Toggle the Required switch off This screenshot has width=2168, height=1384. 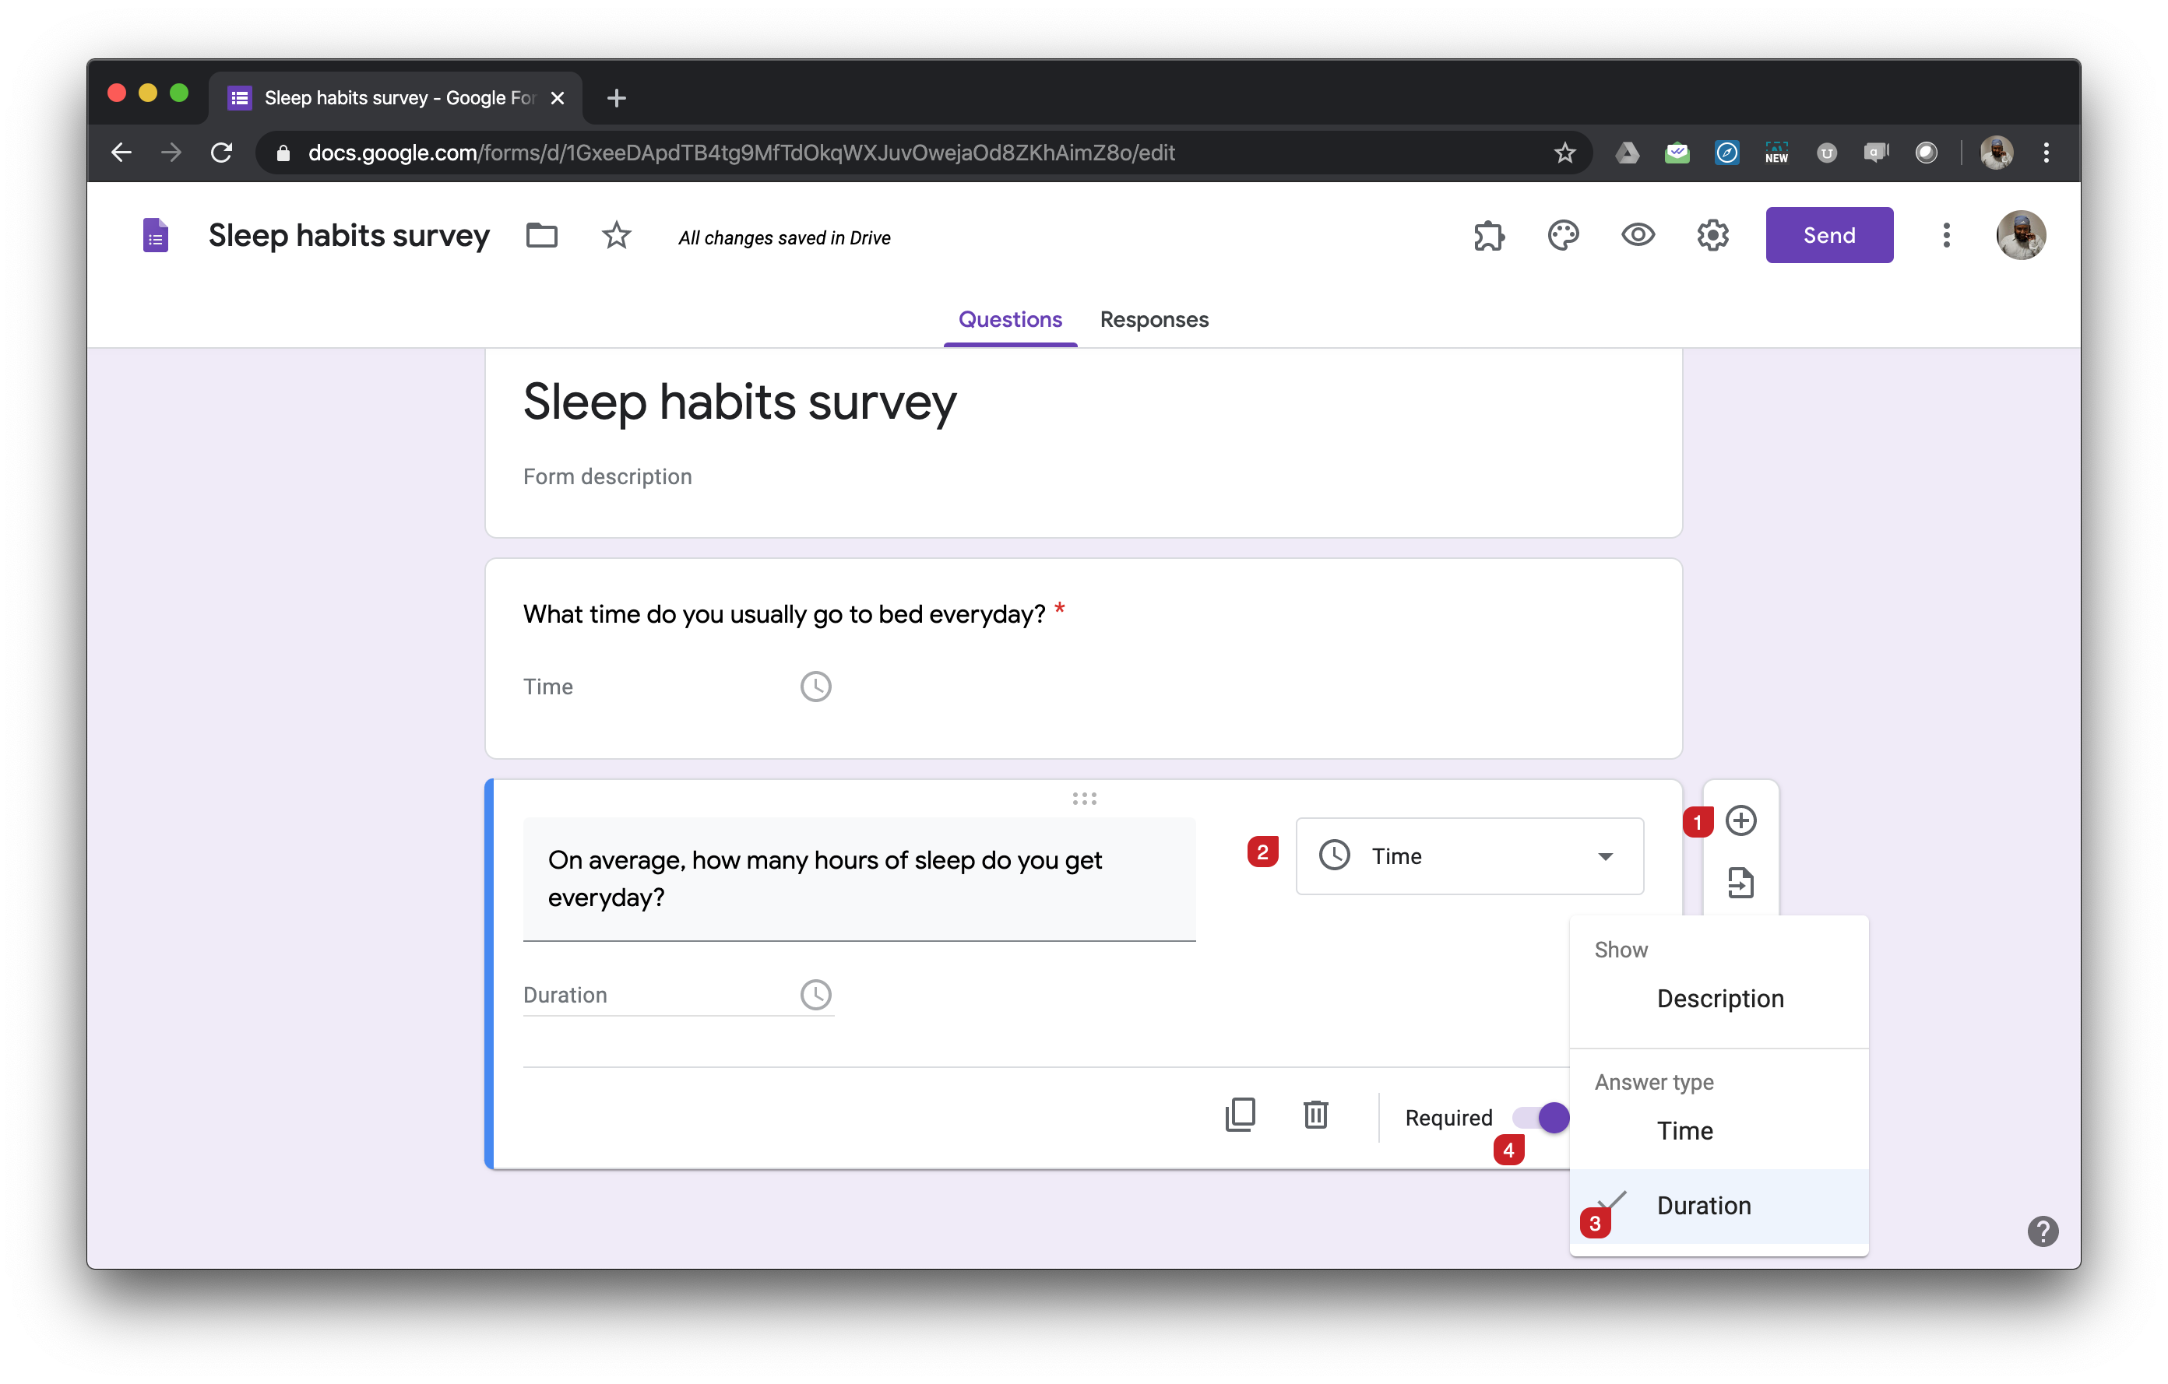coord(1541,1118)
